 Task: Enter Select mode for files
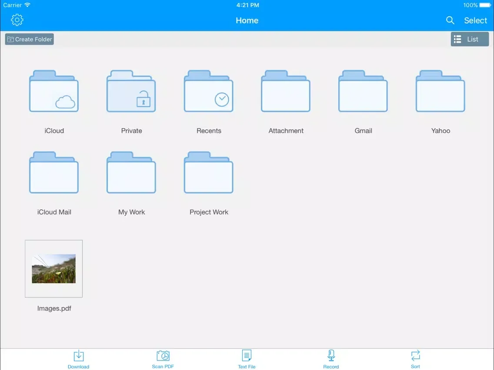click(x=475, y=20)
